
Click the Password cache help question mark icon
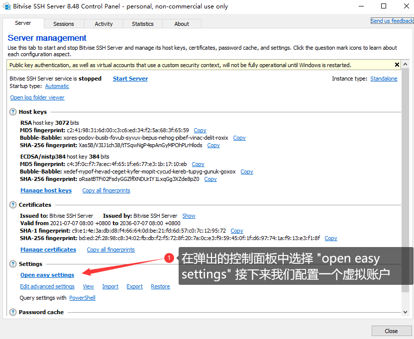coord(12,312)
